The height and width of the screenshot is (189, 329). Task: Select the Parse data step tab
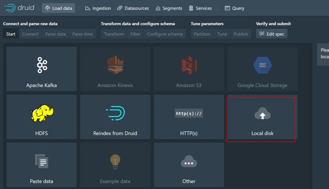[x=56, y=34]
